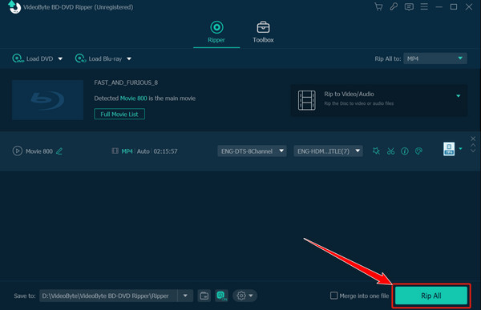Image resolution: width=481 pixels, height=310 pixels.
Task: Expand the output format icon arrow
Action: click(460, 149)
